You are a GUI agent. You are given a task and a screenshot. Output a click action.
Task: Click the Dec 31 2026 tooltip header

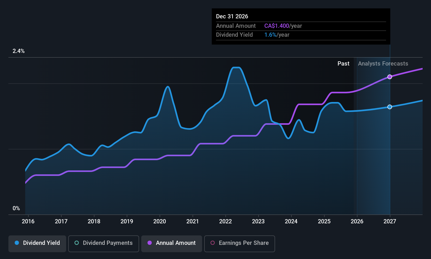click(232, 16)
